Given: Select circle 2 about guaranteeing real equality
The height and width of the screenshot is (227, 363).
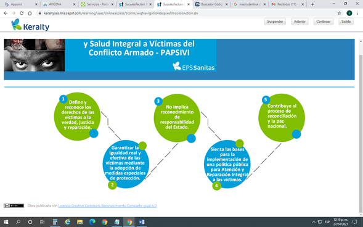Looking at the screenshot, I should click(126, 164).
